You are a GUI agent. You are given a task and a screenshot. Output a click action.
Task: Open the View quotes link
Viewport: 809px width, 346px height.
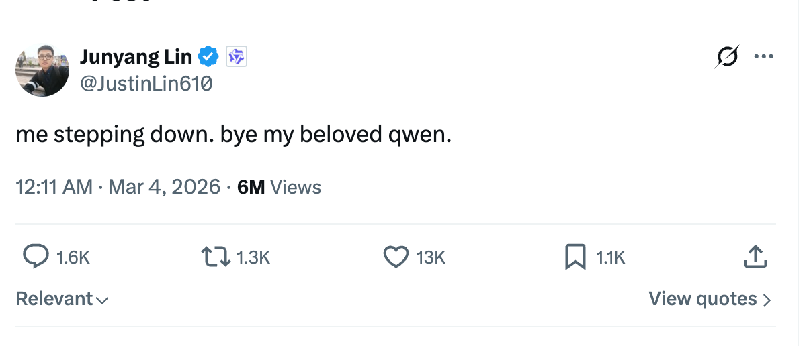(x=702, y=299)
